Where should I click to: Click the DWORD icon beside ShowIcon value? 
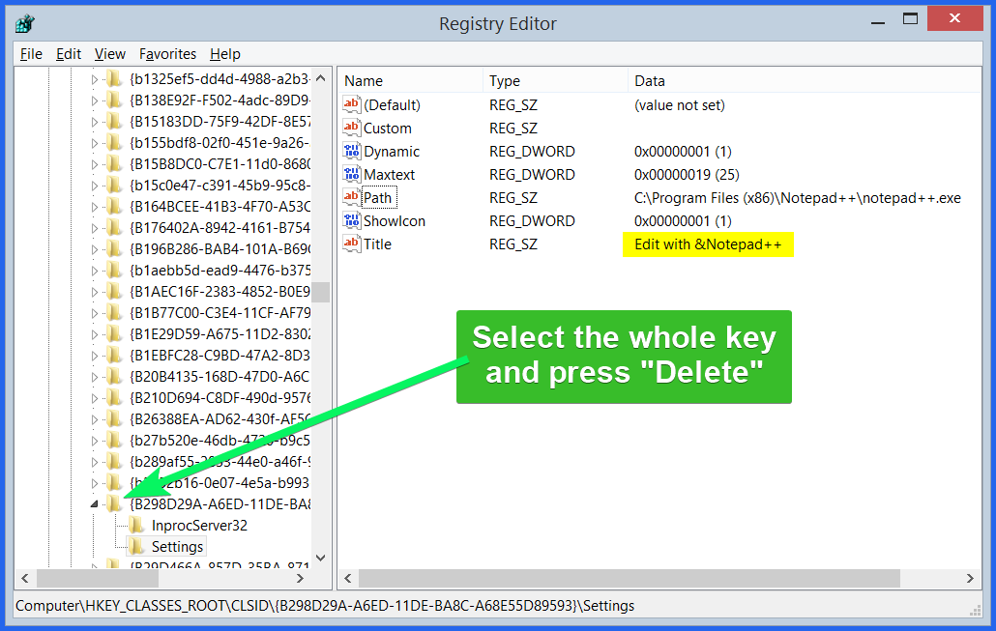click(x=352, y=220)
